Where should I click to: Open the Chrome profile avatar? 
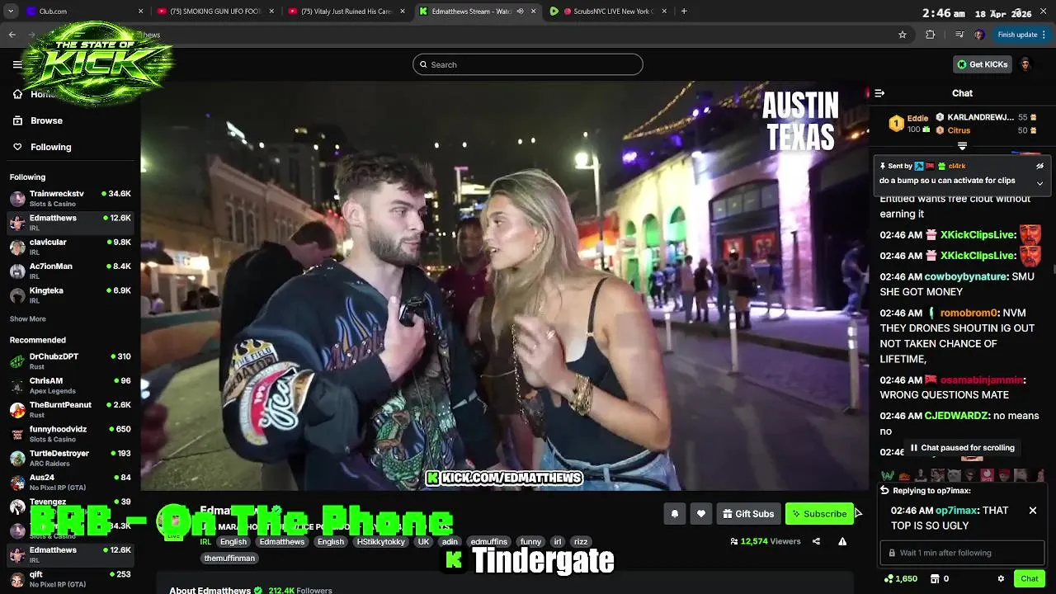(979, 35)
